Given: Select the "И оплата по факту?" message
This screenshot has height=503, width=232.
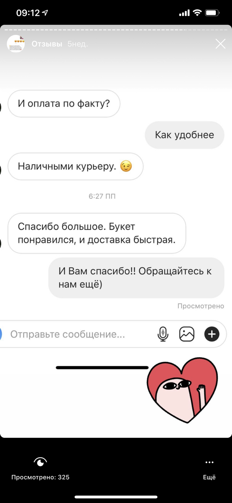Looking at the screenshot, I should (x=64, y=104).
